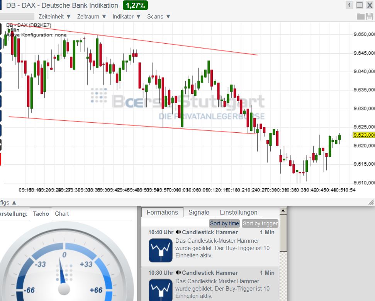The width and height of the screenshot is (375, 301).
Task: Click the speaker icon on the 10:40 alert
Action: pos(178,232)
